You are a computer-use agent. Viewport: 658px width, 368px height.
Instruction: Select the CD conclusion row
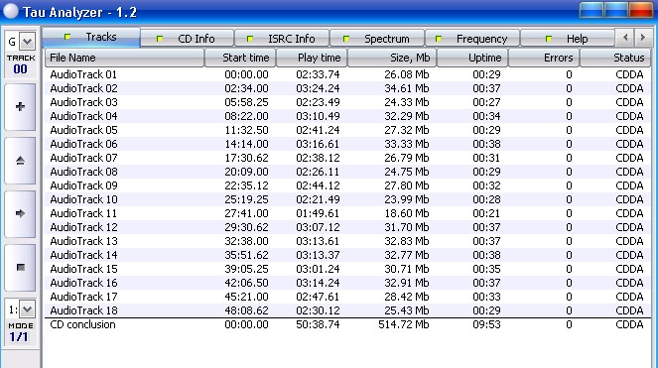pos(347,324)
